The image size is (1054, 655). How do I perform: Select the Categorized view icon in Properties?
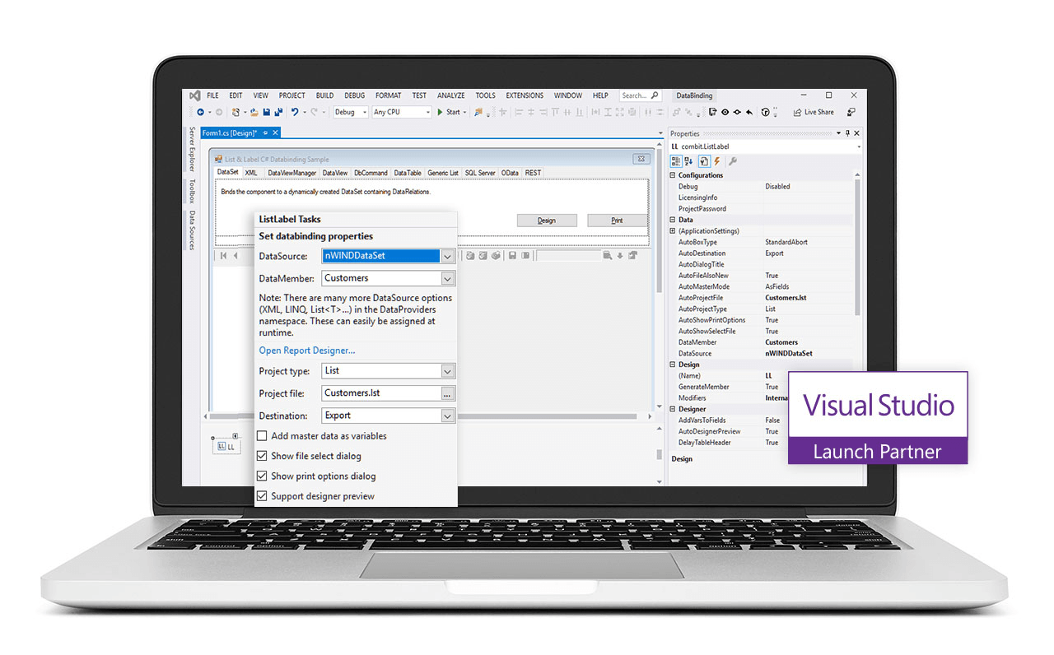coord(676,161)
